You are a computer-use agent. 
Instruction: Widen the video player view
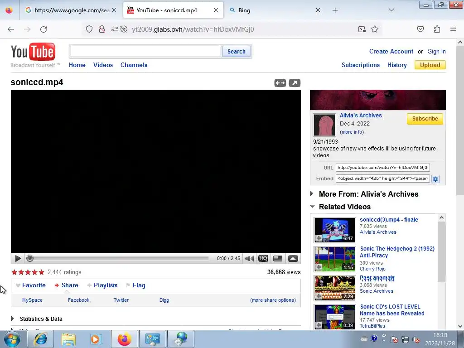coord(280,83)
